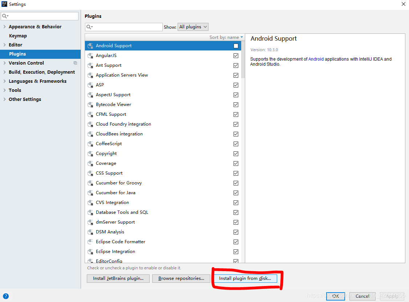Confirm settings with OK button
Image resolution: width=409 pixels, height=302 pixels.
[335, 296]
